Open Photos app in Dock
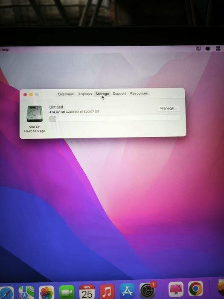The width and height of the screenshot is (224, 299). (47, 292)
